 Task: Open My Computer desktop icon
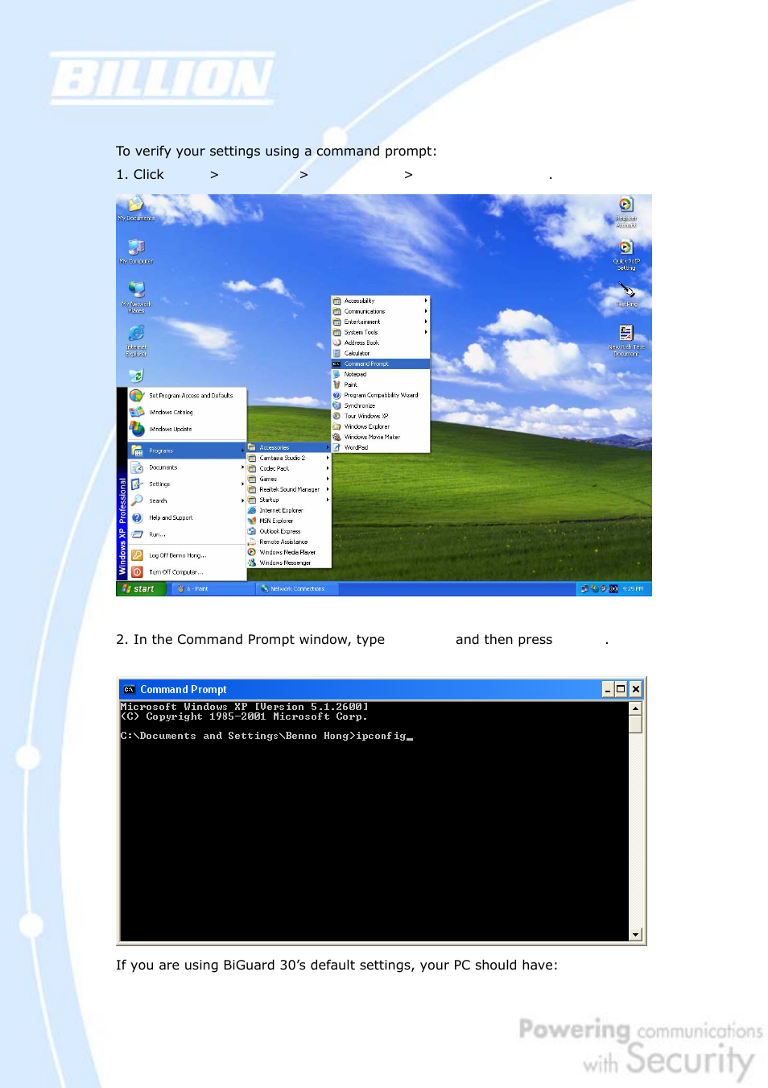(x=136, y=248)
